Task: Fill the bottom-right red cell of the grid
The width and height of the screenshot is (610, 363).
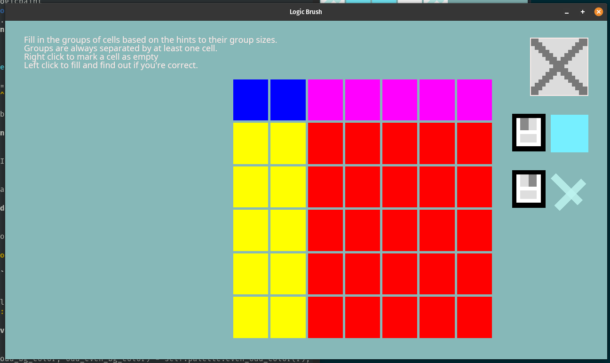Action: [x=474, y=317]
